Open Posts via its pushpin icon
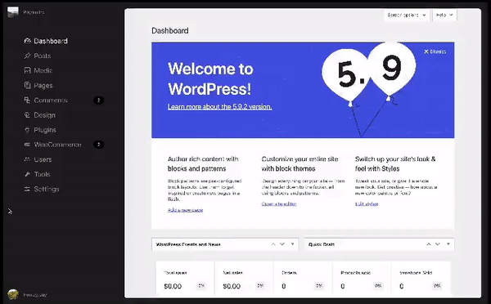 point(28,56)
